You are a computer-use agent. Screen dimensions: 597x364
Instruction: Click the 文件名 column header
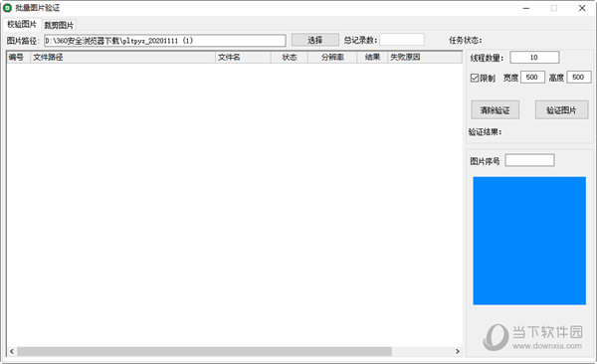pyautogui.click(x=243, y=57)
